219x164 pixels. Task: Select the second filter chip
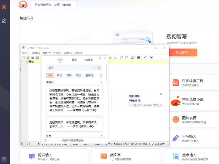[60, 75]
